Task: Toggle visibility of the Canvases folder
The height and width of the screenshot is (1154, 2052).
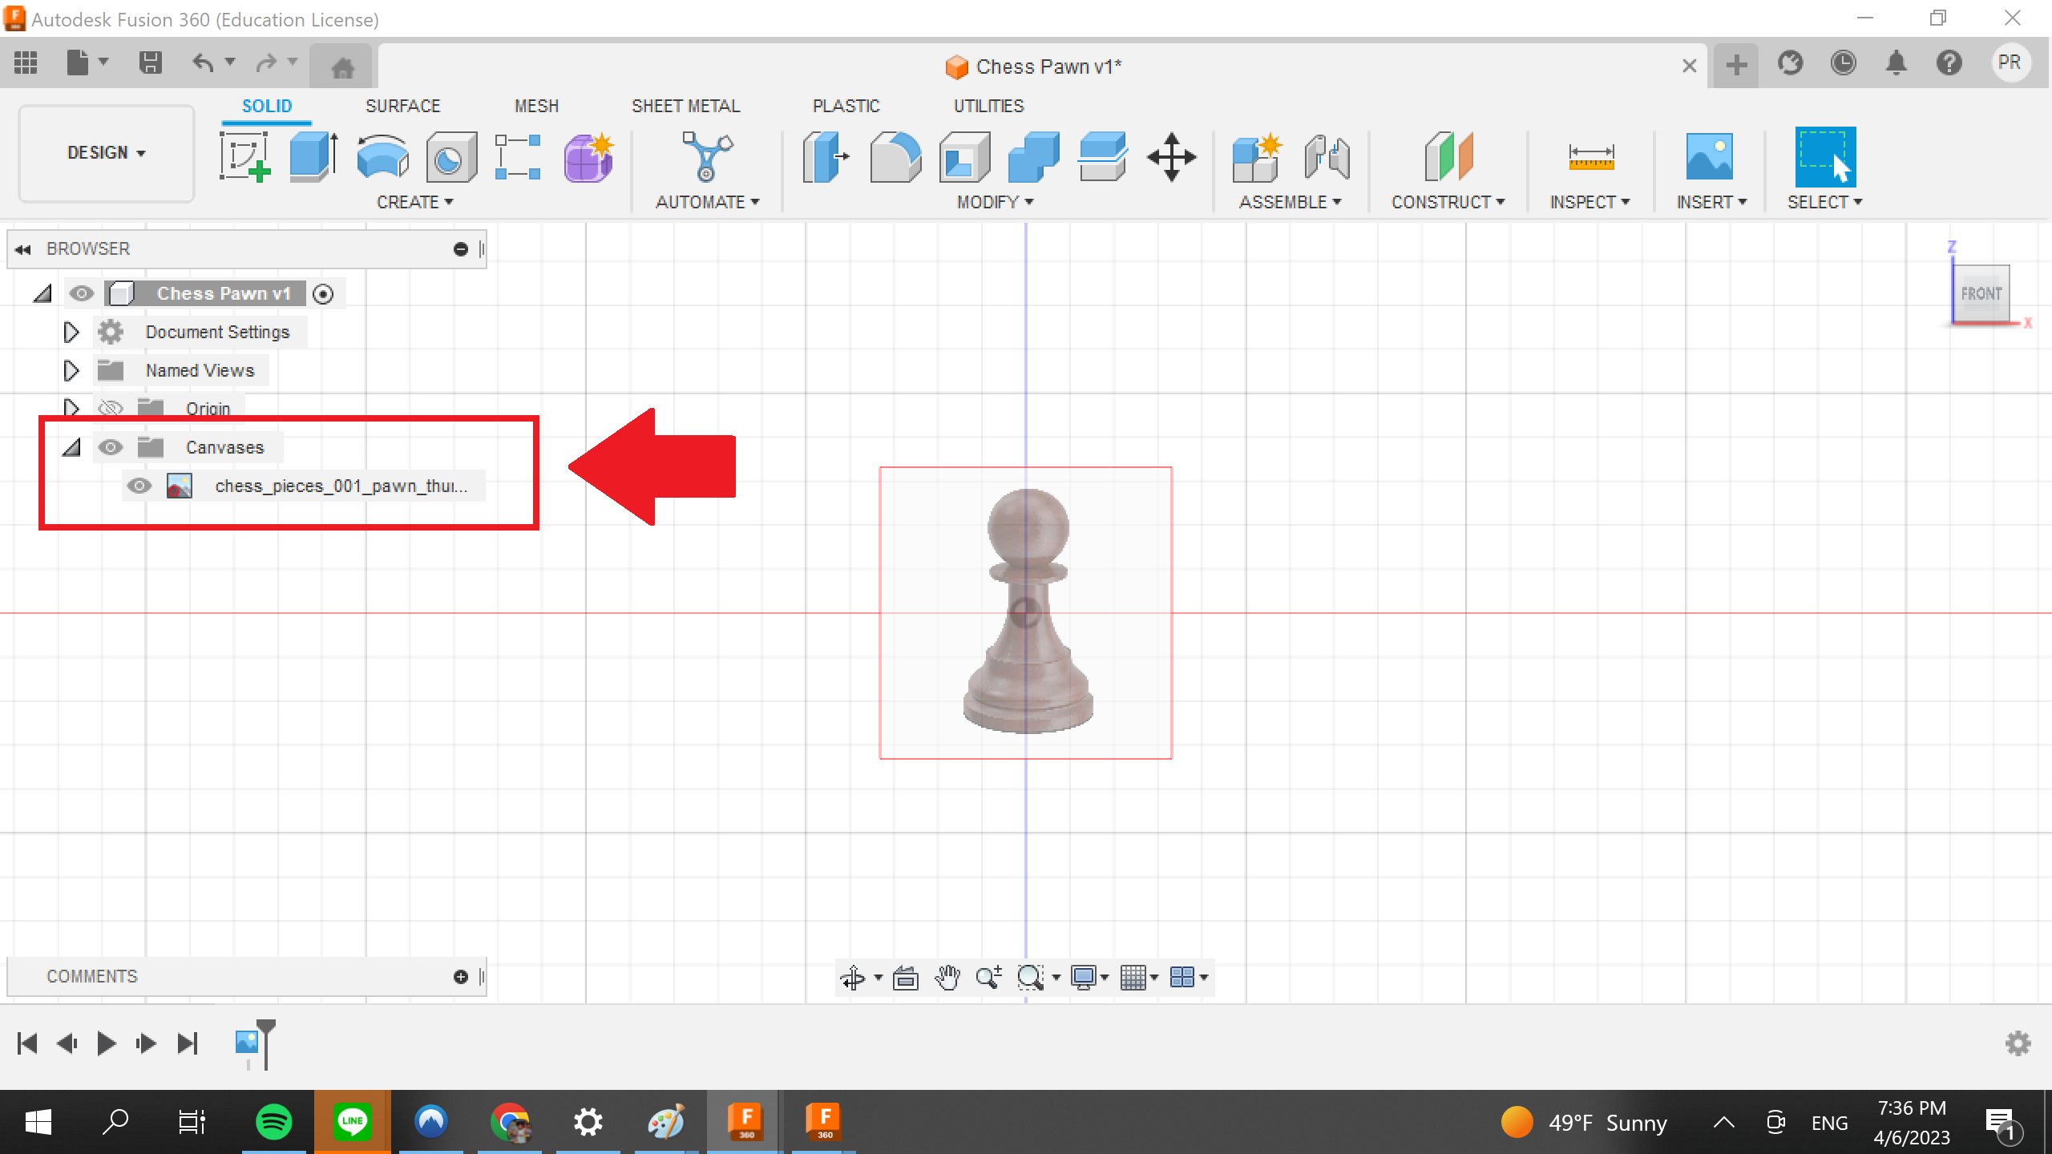Action: coord(111,447)
